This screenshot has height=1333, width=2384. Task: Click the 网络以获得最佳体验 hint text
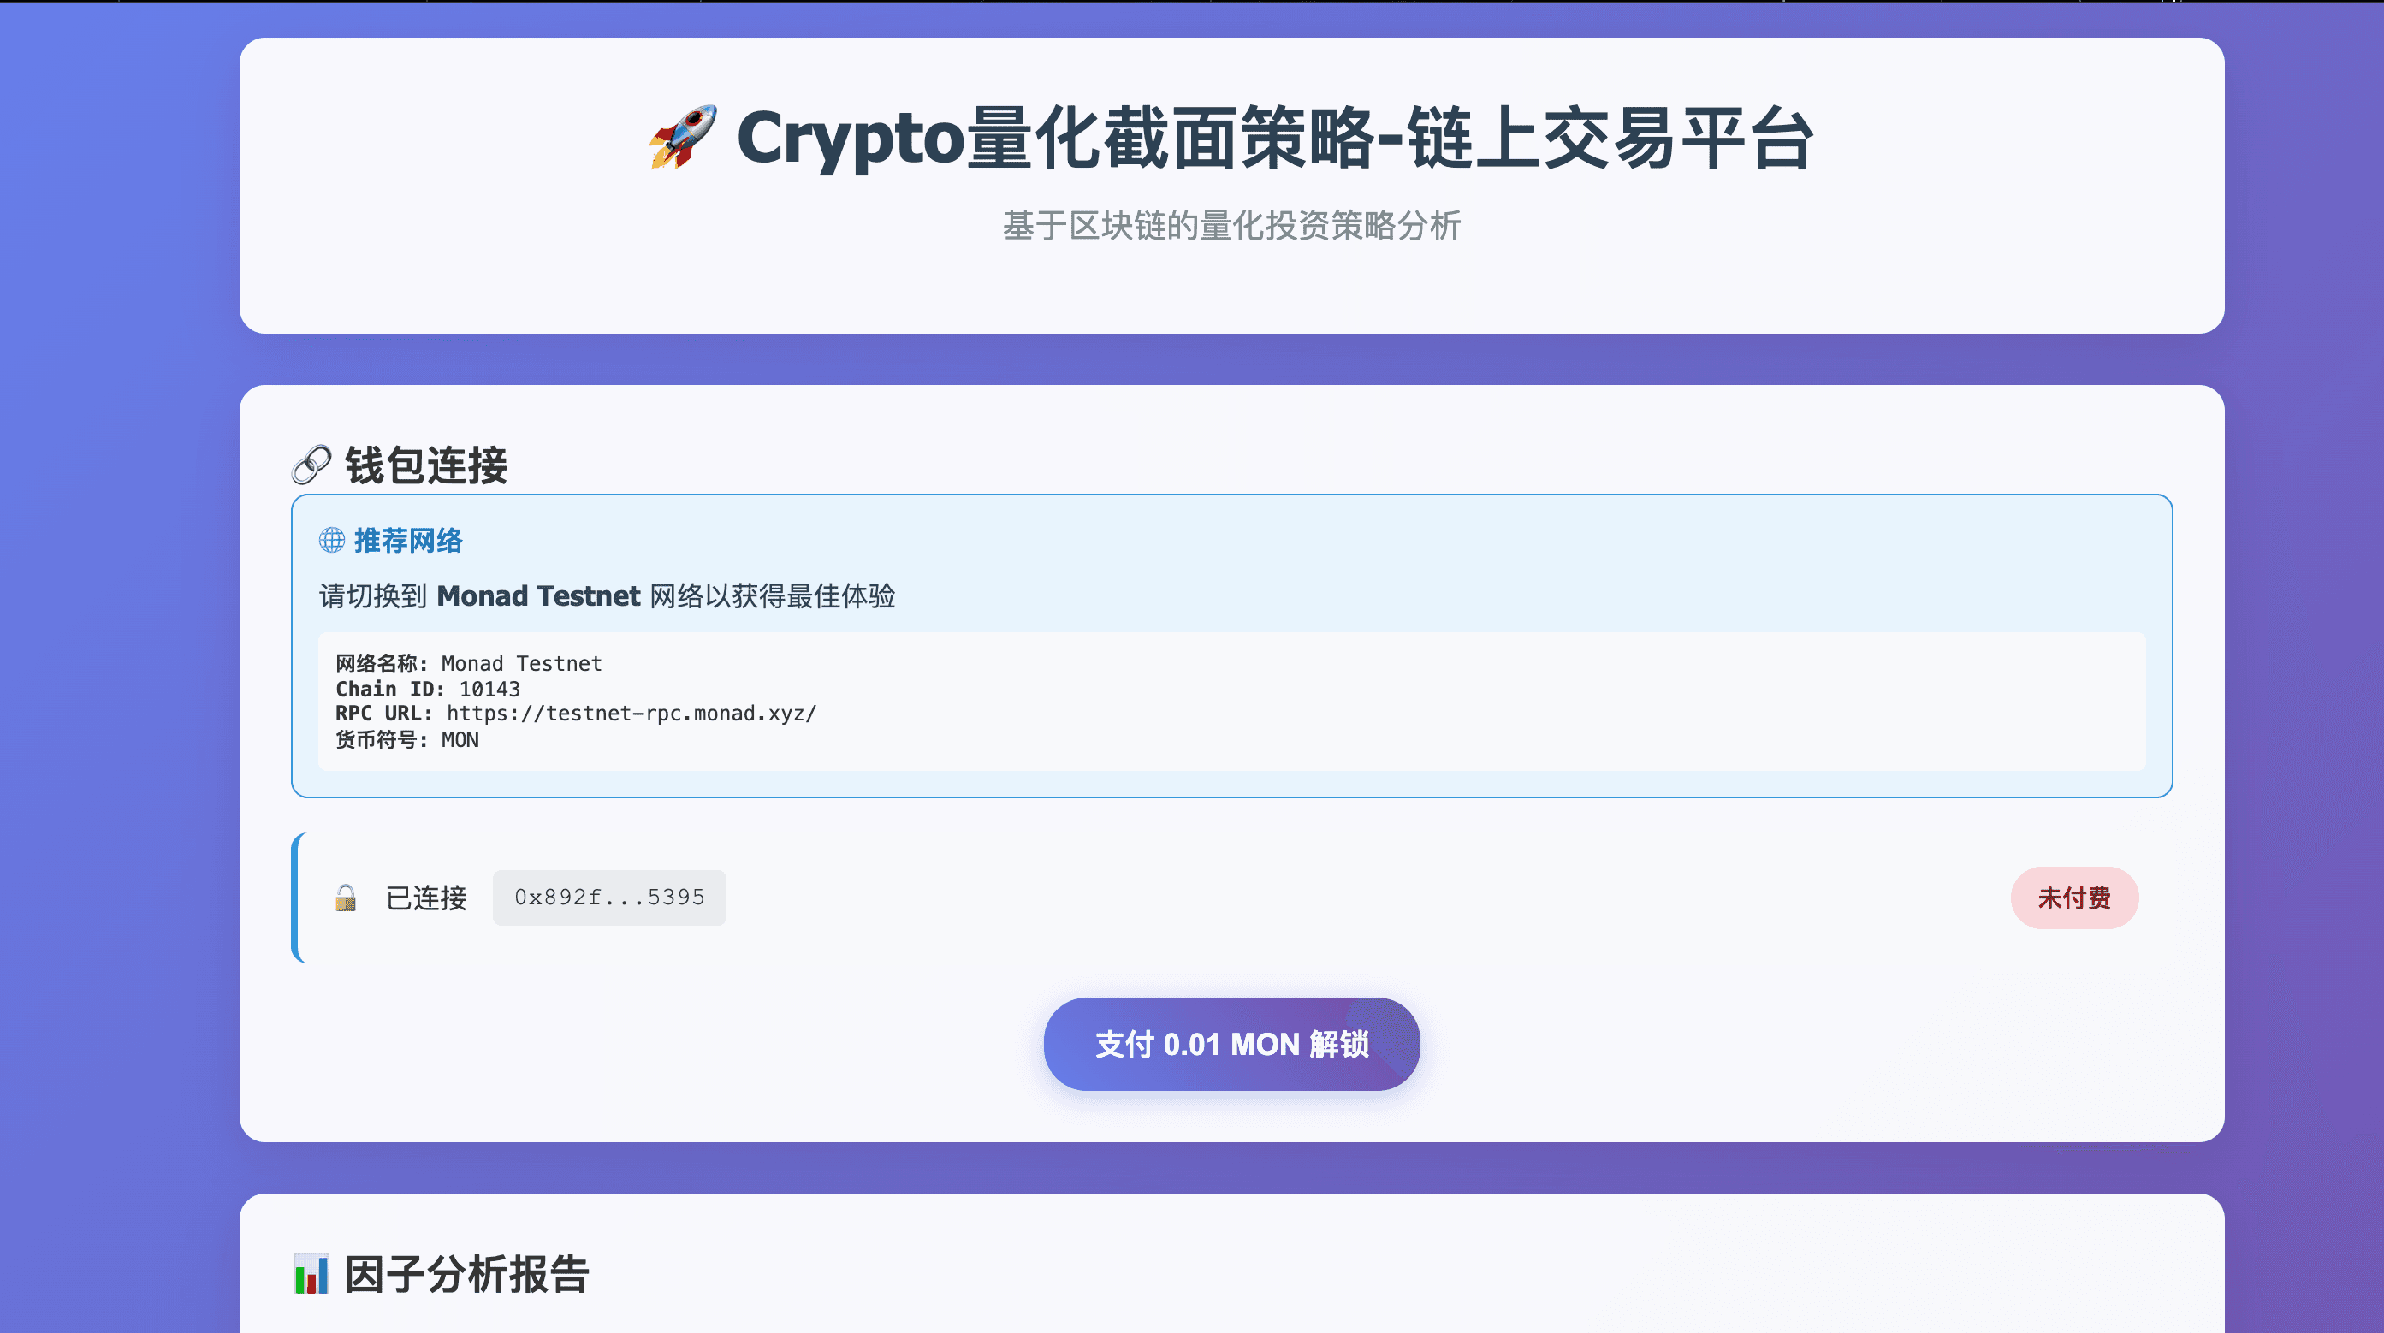pyautogui.click(x=772, y=595)
